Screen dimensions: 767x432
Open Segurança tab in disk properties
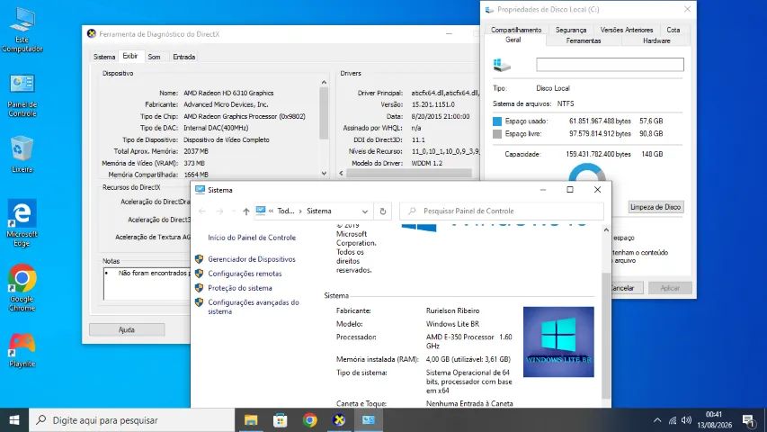(571, 30)
